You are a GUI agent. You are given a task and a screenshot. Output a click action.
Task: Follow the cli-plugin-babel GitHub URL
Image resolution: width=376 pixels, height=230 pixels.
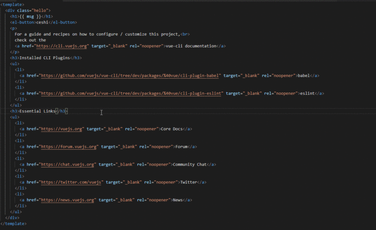point(130,76)
